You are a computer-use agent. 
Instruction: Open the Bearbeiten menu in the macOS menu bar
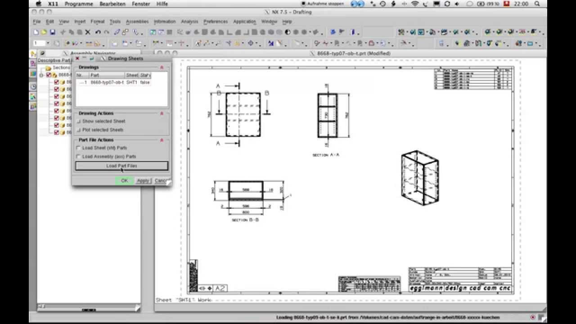(112, 4)
